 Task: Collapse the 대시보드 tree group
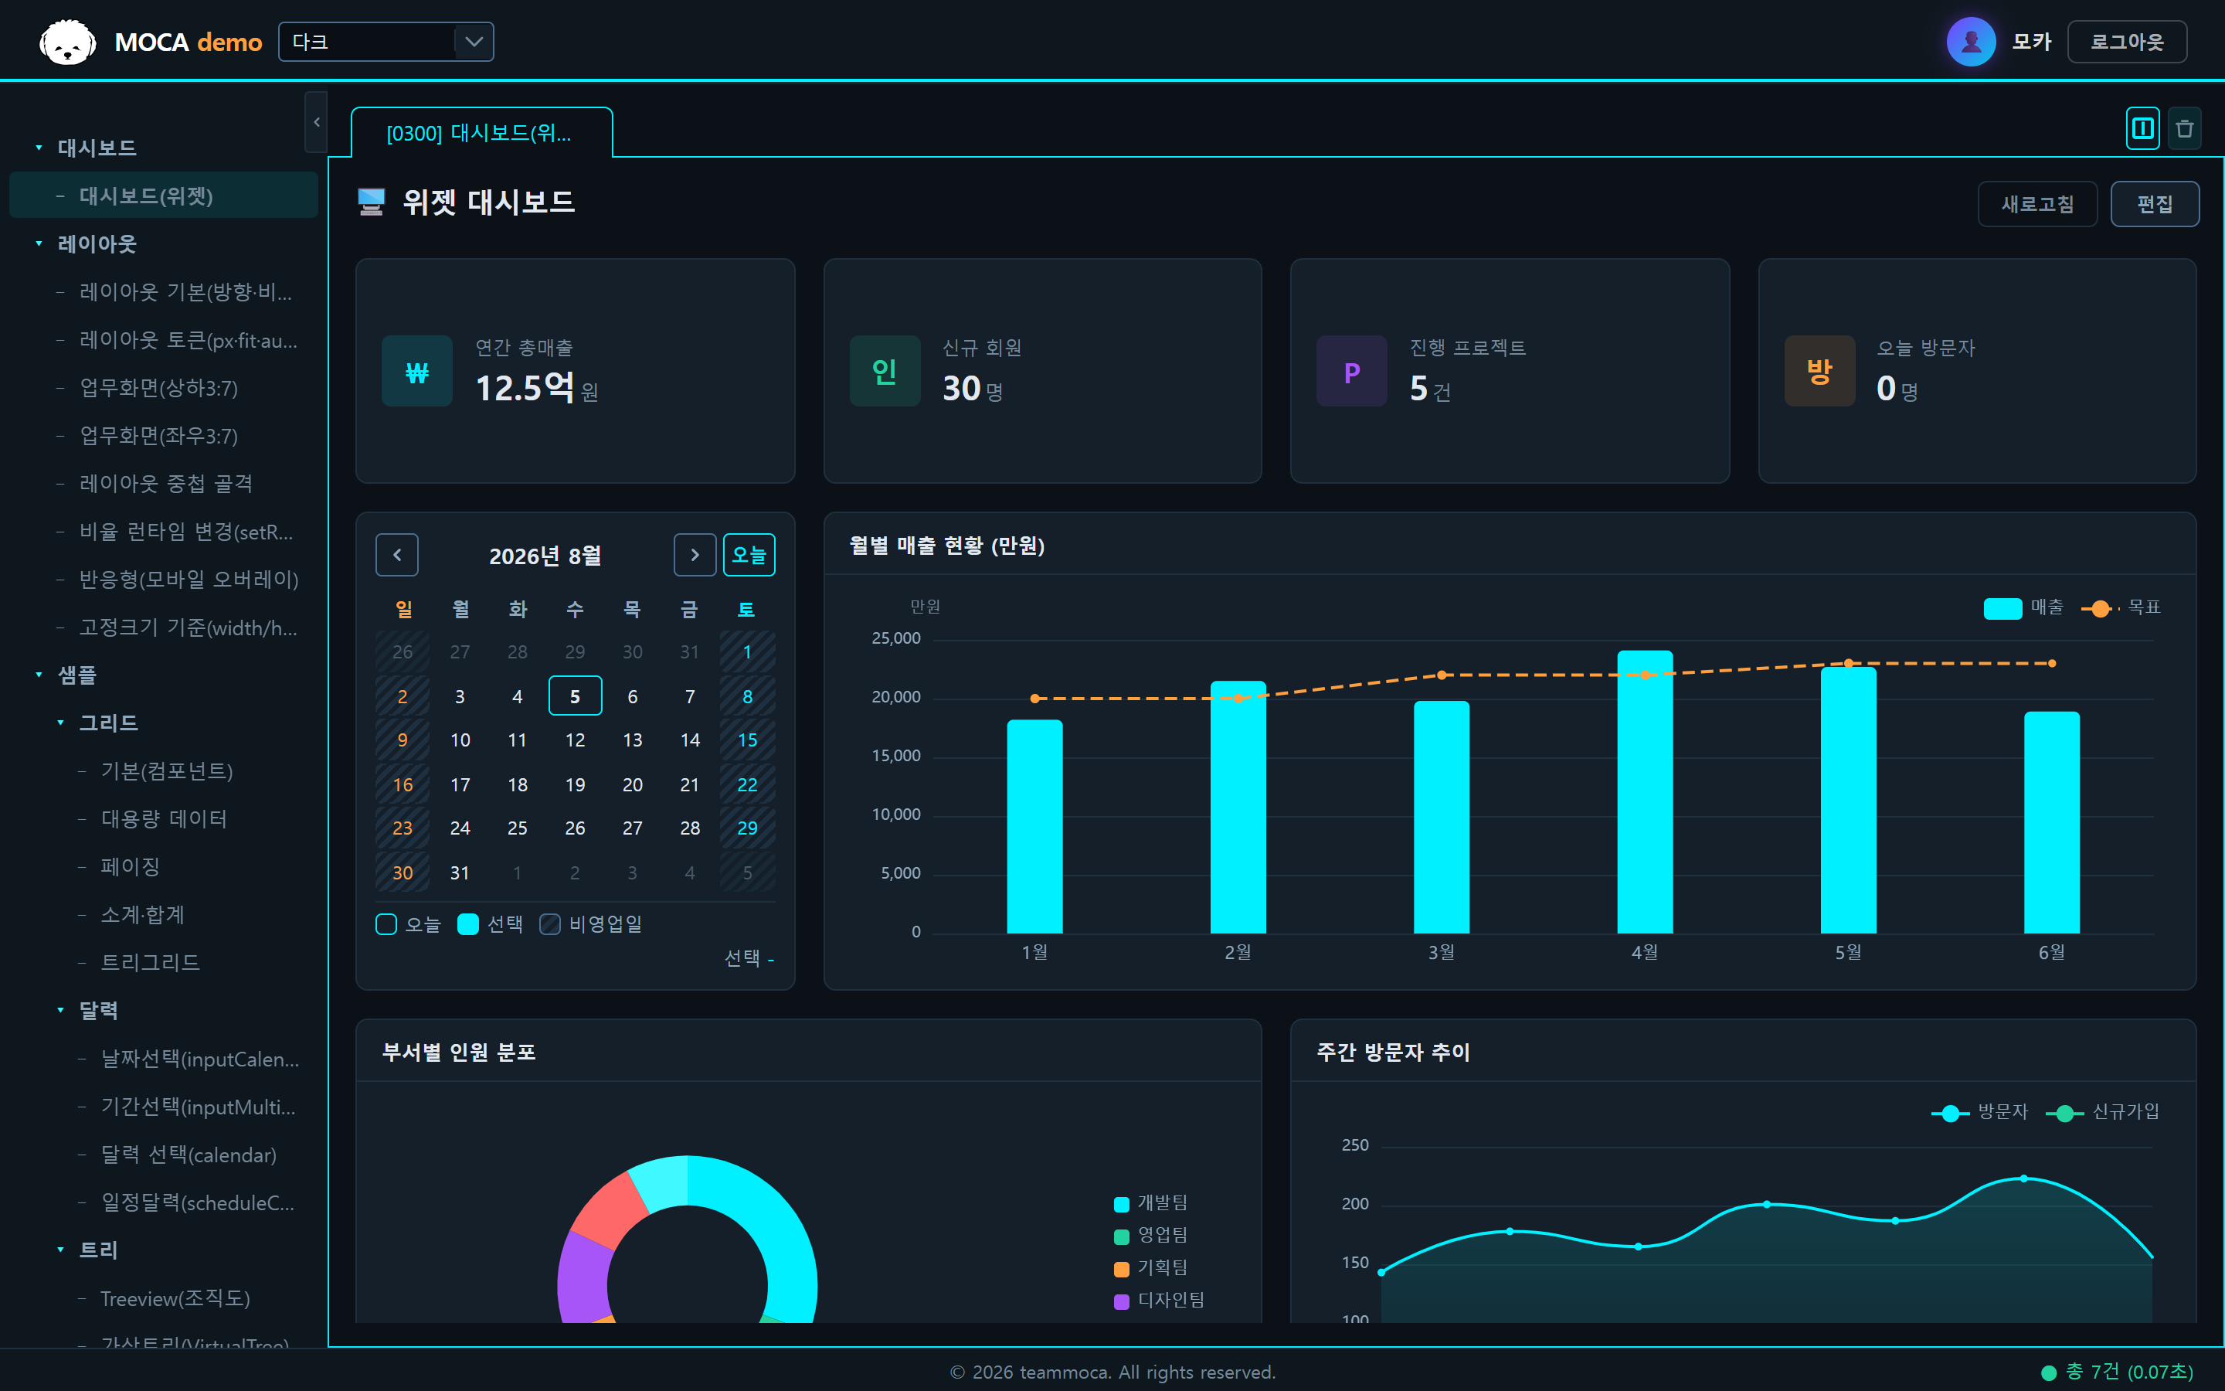coord(39,147)
